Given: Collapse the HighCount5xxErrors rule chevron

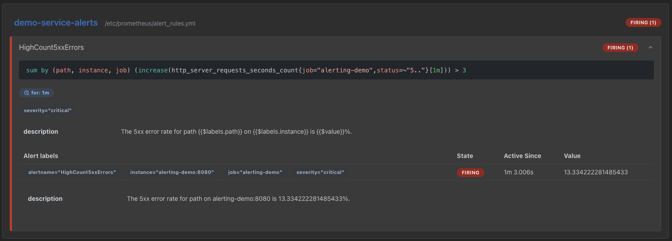Looking at the screenshot, I should [x=650, y=47].
